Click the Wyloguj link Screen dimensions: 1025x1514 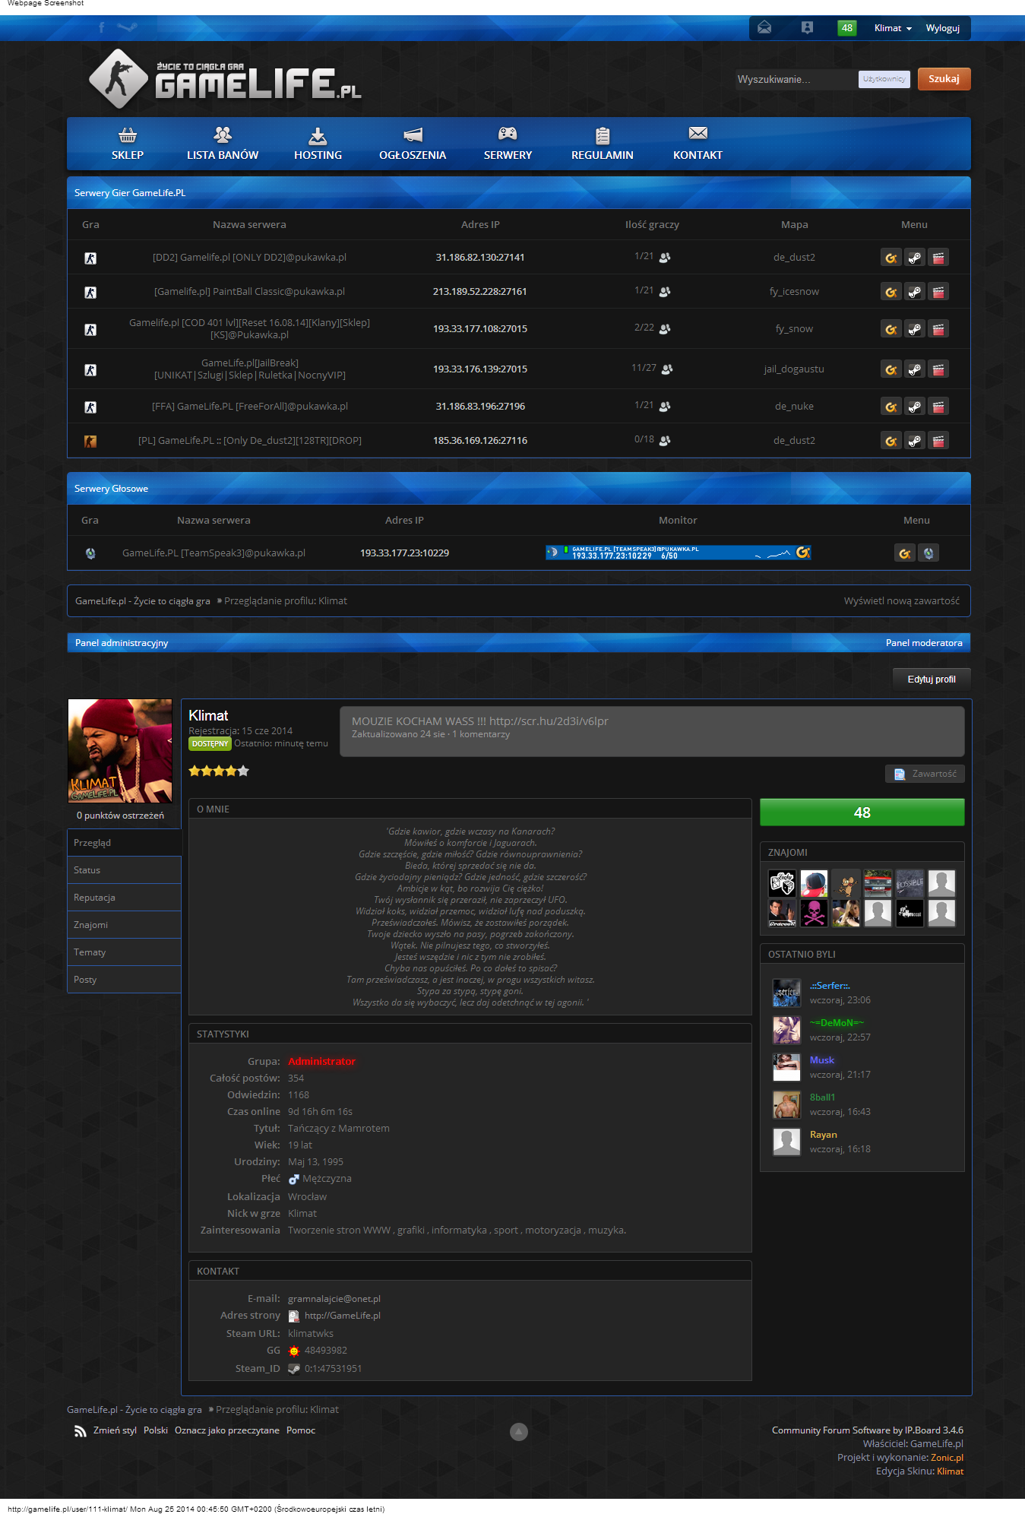click(942, 28)
